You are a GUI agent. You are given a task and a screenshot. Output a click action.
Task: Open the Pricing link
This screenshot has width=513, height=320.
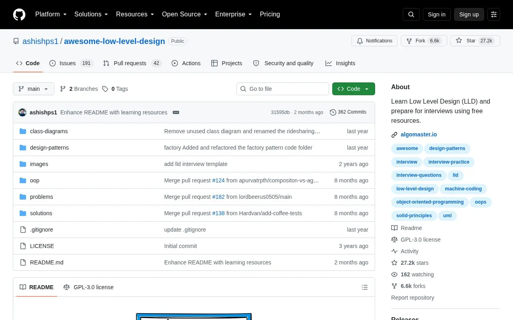[x=270, y=14]
